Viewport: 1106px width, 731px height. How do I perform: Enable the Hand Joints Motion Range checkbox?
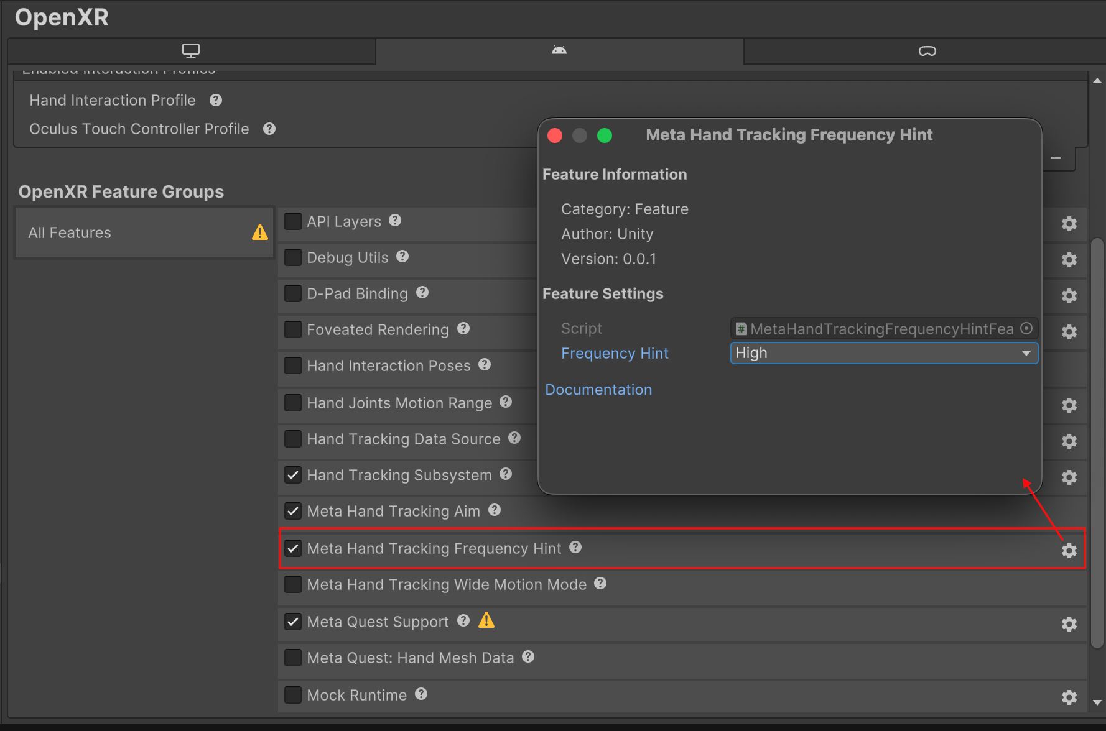tap(293, 403)
